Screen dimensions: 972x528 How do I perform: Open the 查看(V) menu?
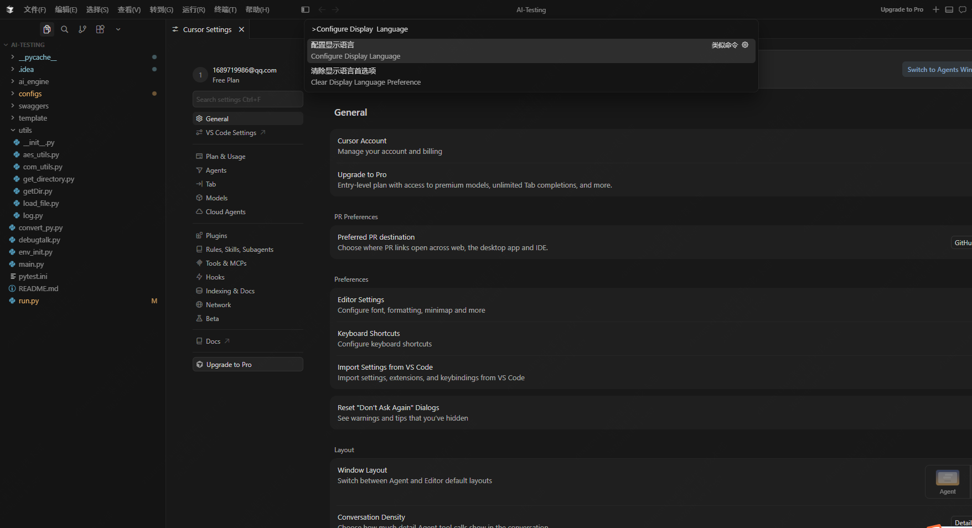129,9
